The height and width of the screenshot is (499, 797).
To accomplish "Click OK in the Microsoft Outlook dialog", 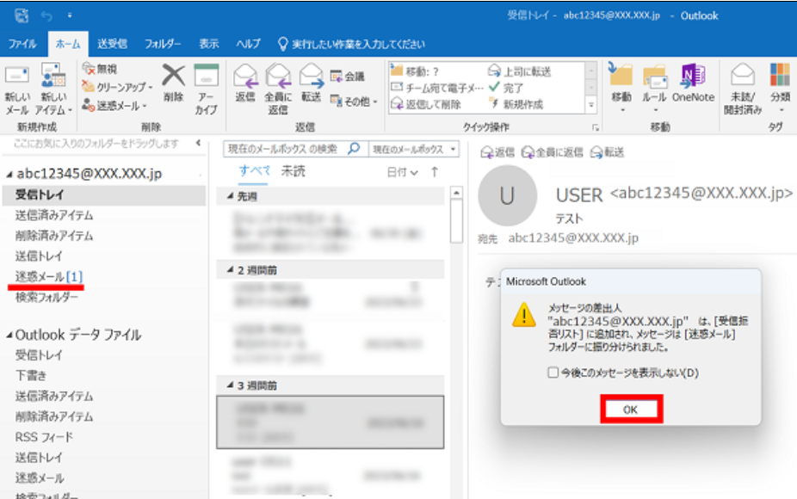I will tap(631, 409).
